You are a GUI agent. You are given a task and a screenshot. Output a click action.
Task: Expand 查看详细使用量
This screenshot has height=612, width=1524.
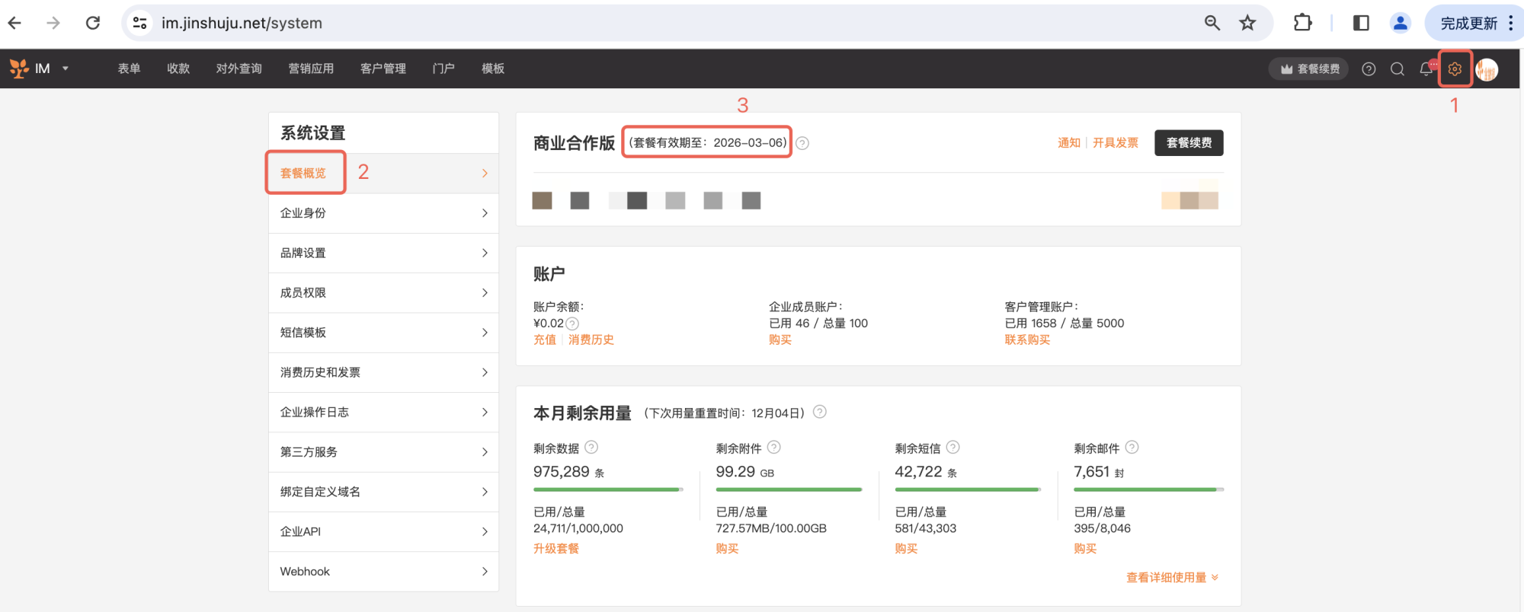click(1172, 578)
